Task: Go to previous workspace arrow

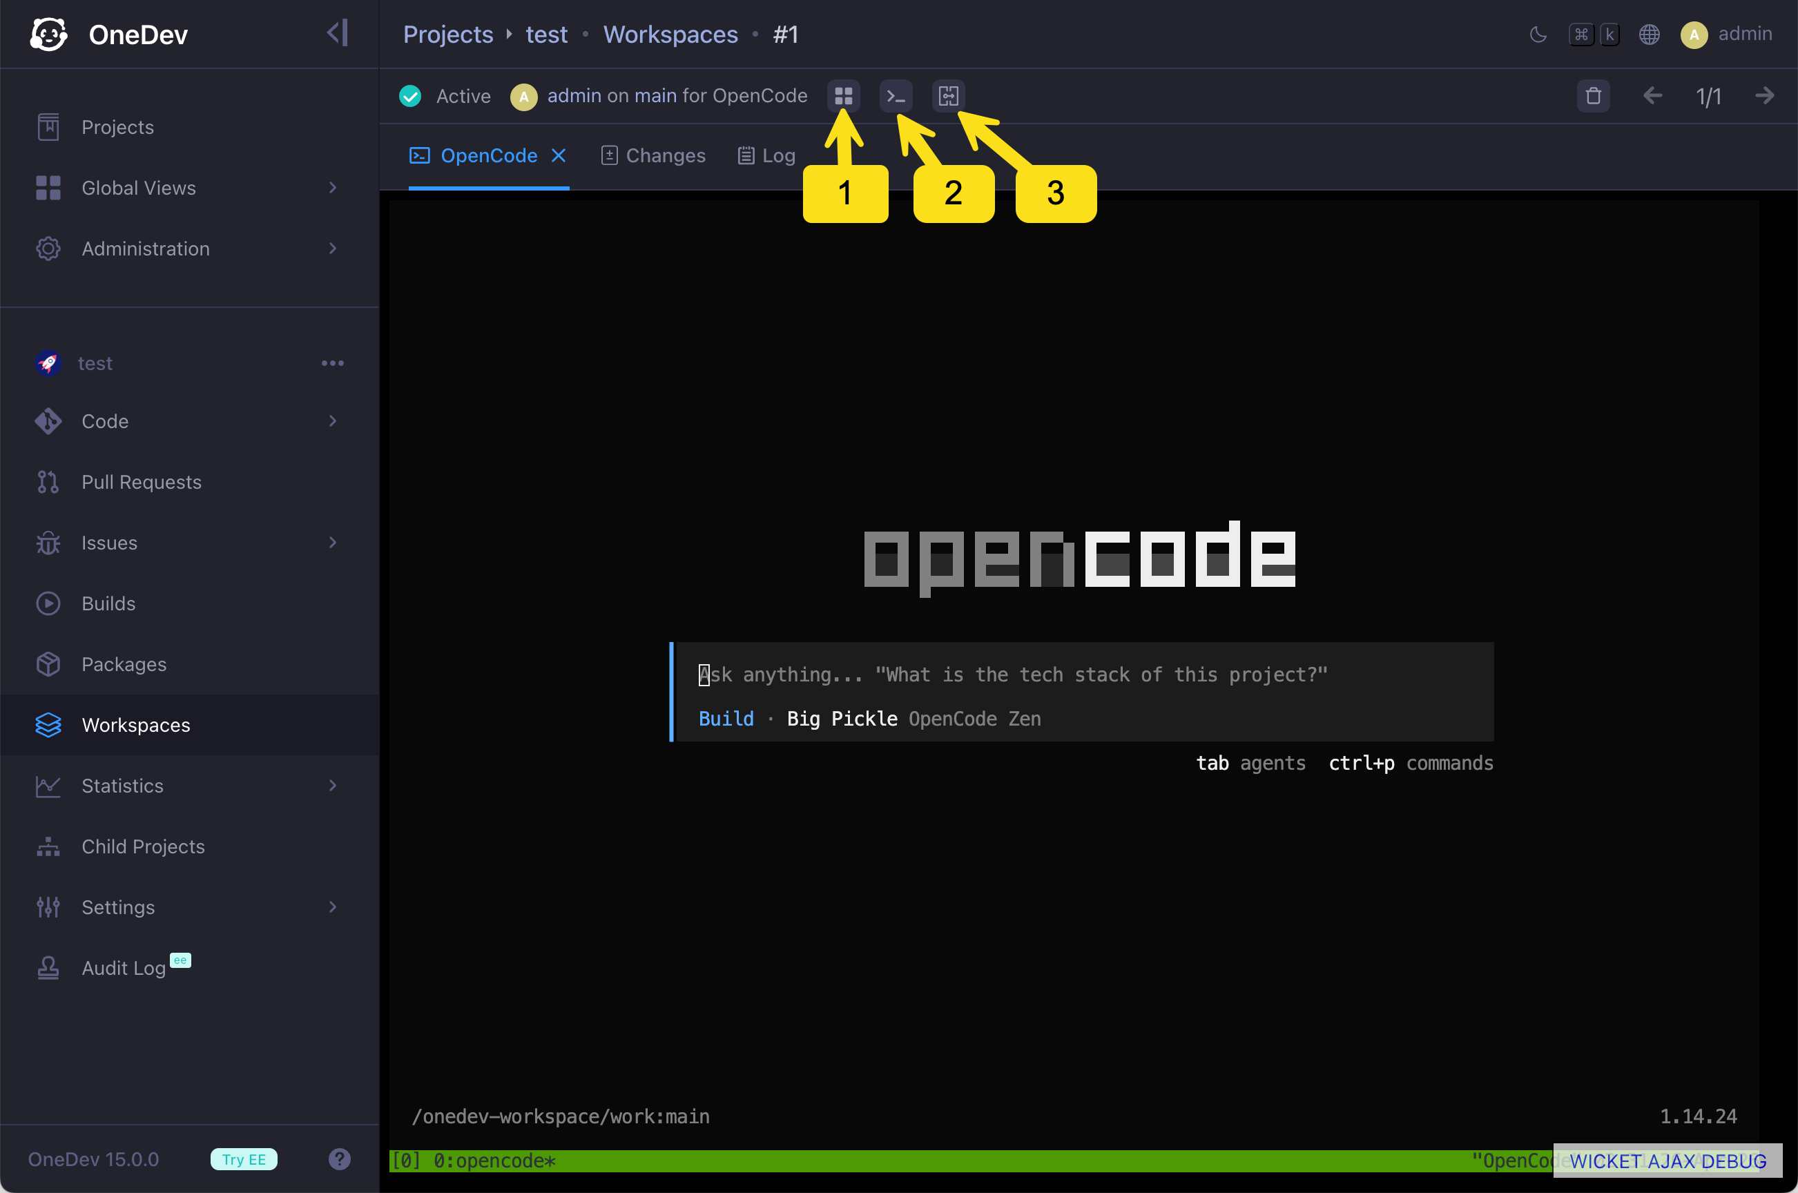Action: click(1653, 96)
